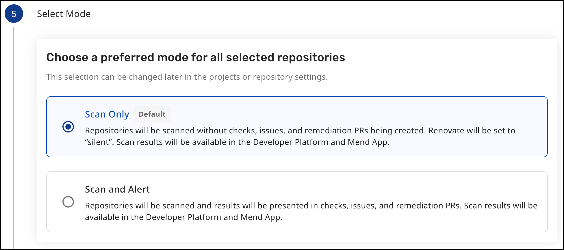Click the Select Mode step title
This screenshot has width=564, height=250.
coord(64,14)
